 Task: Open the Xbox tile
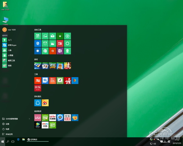tap(60, 36)
